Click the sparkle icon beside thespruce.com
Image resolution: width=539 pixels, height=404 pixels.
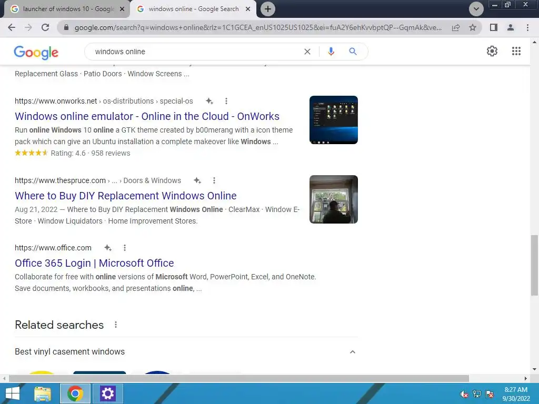(197, 180)
